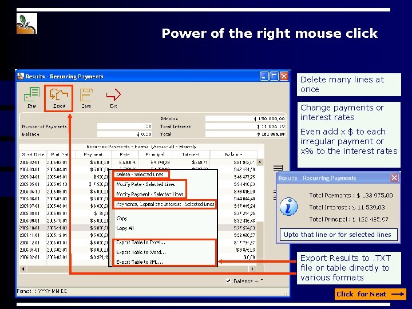The image size is (412, 309).
Task: Select the highlighted row starting 2005-10-01
Action: pyautogui.click(x=64, y=228)
